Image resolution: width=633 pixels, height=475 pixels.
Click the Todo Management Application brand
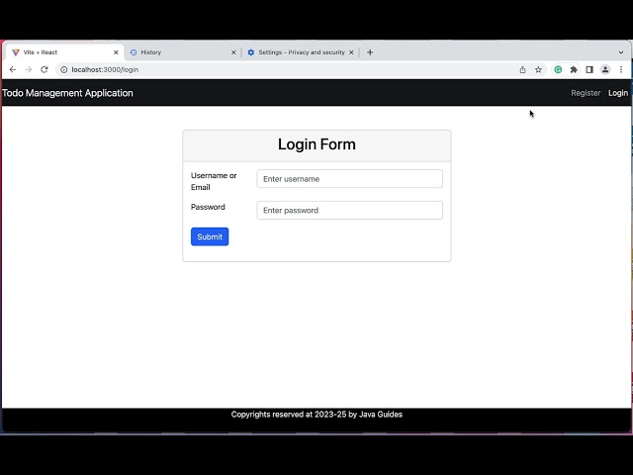click(x=67, y=93)
